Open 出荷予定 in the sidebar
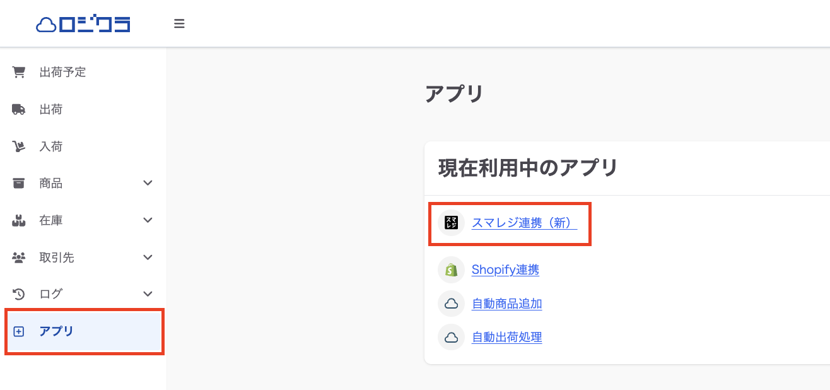 83,72
